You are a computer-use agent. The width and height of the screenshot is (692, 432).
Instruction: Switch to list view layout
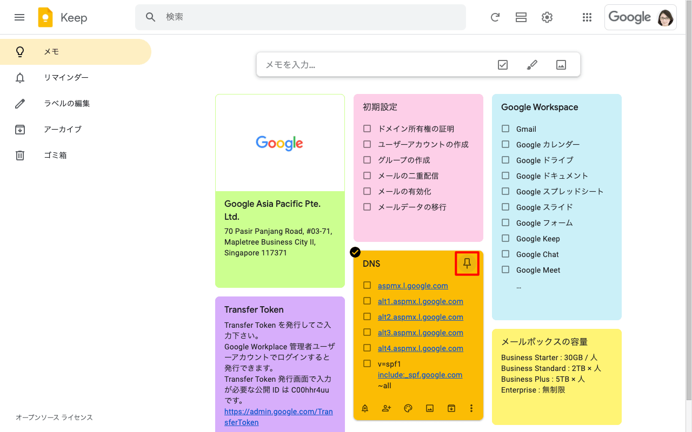click(x=521, y=17)
